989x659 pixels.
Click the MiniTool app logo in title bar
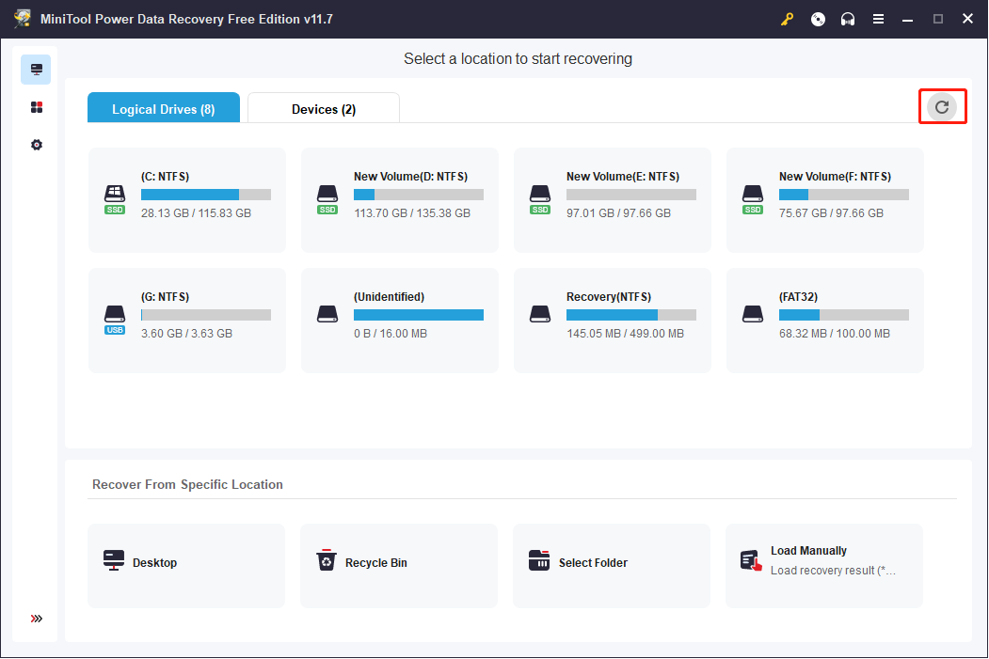(22, 18)
